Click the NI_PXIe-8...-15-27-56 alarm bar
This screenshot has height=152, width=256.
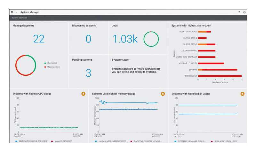point(211,63)
